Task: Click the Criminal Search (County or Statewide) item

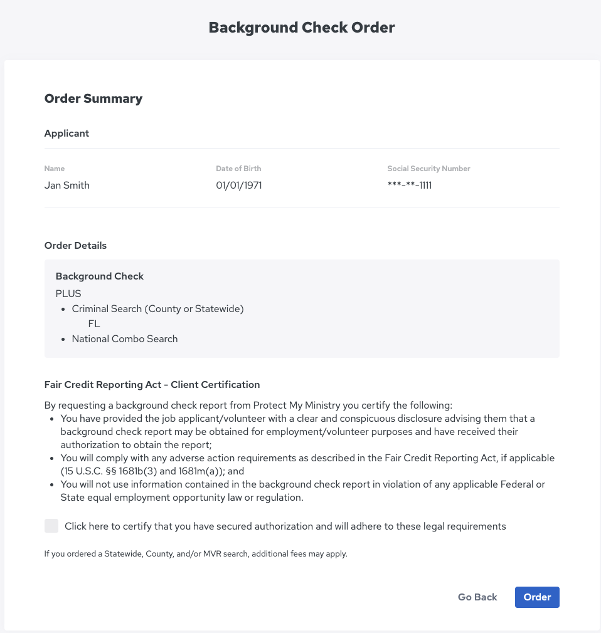Action: point(157,309)
